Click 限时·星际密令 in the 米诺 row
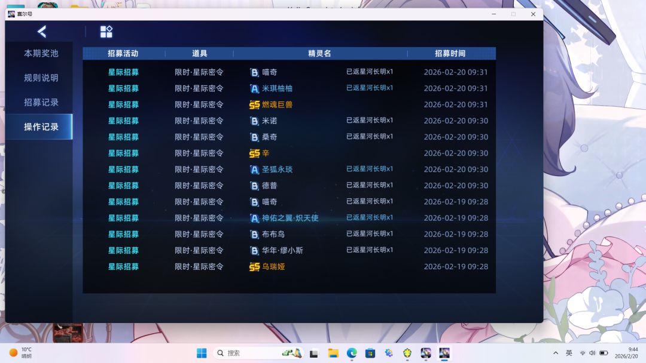The width and height of the screenshot is (646, 363). (199, 121)
